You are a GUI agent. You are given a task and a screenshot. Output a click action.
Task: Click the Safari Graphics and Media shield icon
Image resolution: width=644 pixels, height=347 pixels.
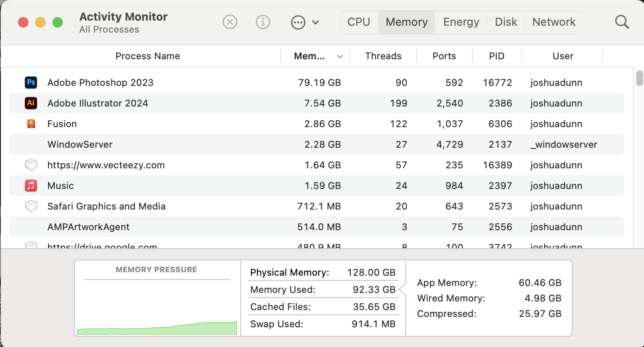31,206
